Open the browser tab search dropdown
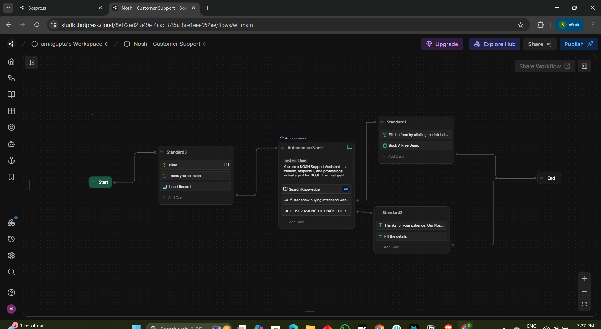Viewport: 601px width, 329px height. point(8,8)
